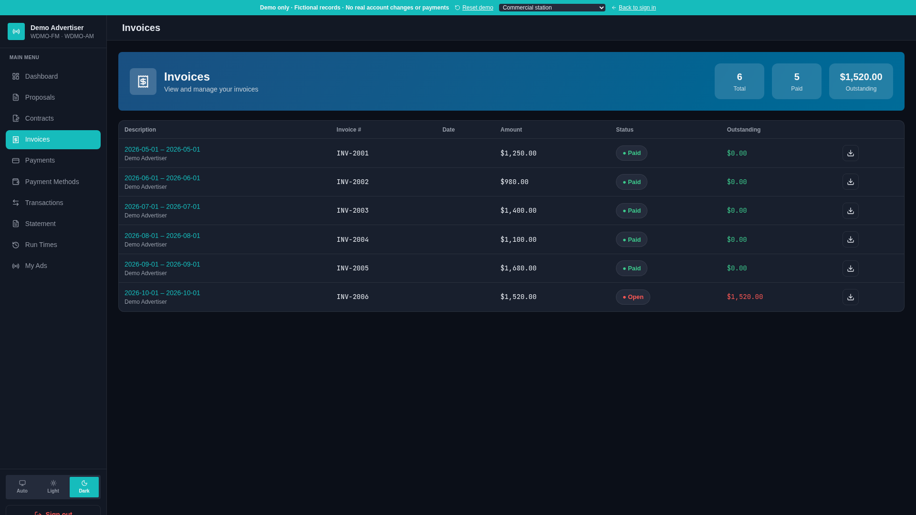Download invoice INV-2005

(850, 268)
